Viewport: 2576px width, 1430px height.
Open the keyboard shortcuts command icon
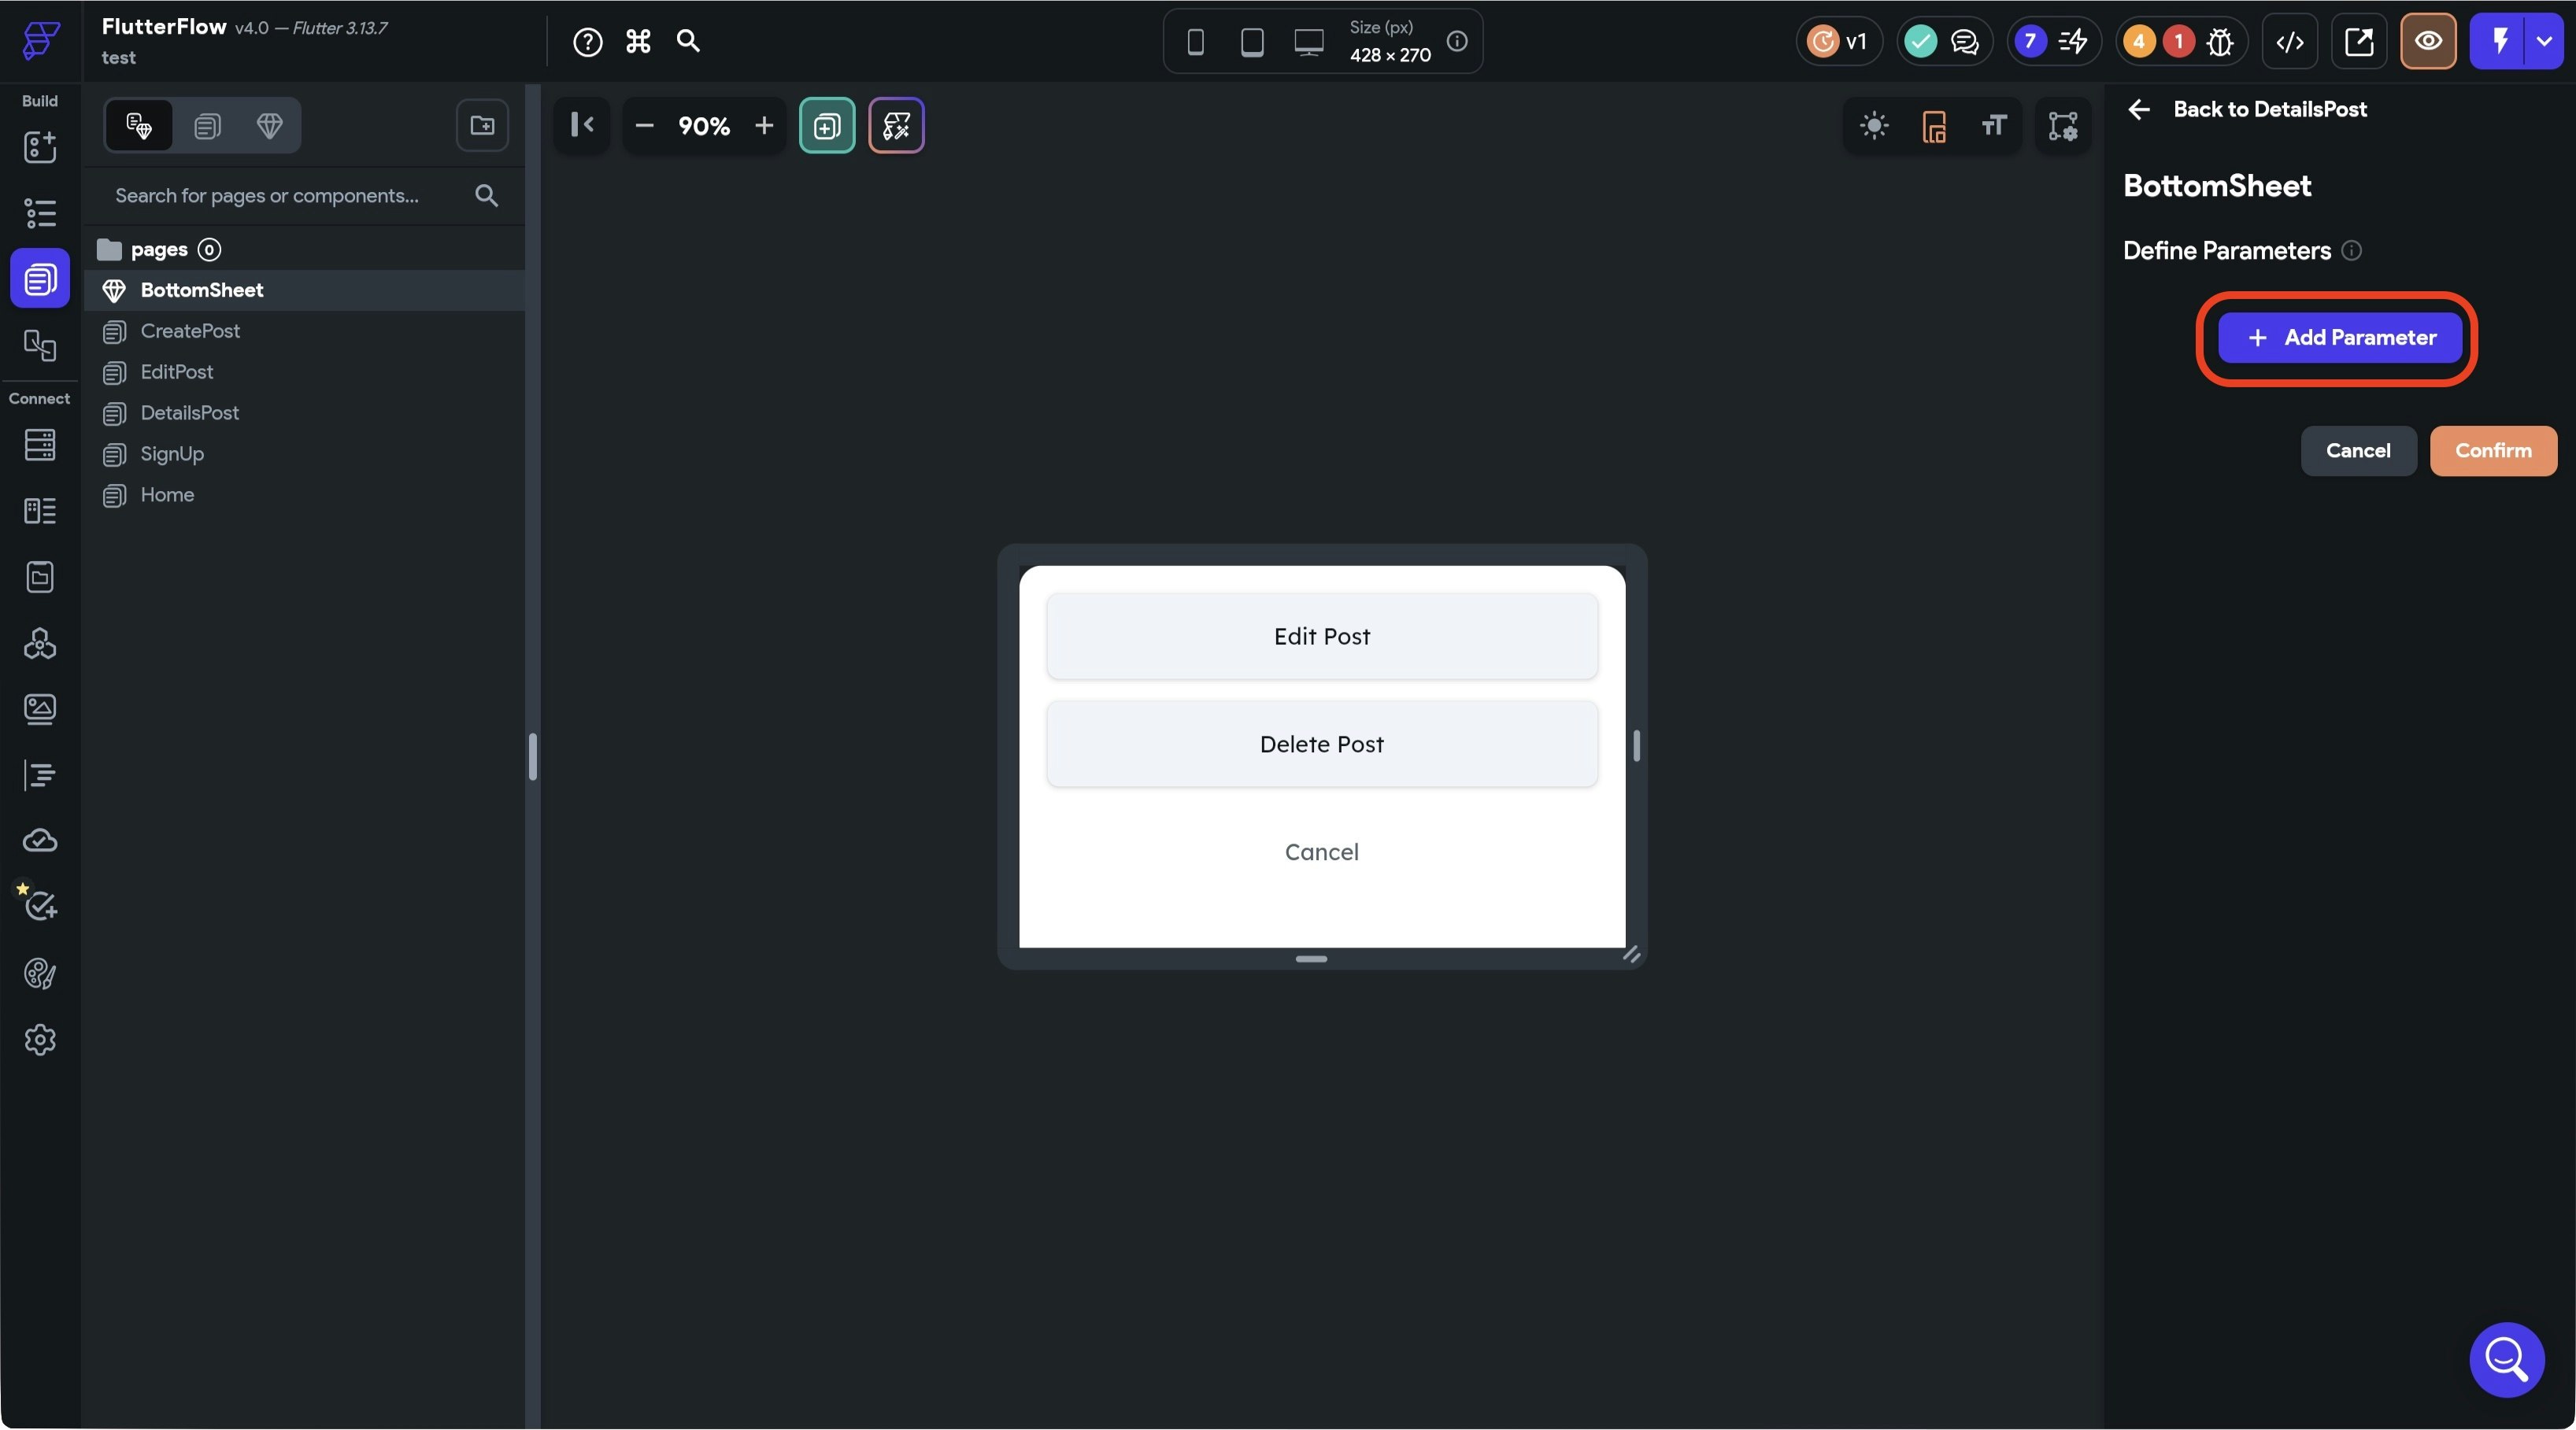(x=638, y=42)
